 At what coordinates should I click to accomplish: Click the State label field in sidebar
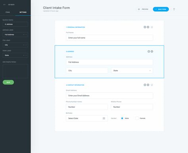(15, 55)
